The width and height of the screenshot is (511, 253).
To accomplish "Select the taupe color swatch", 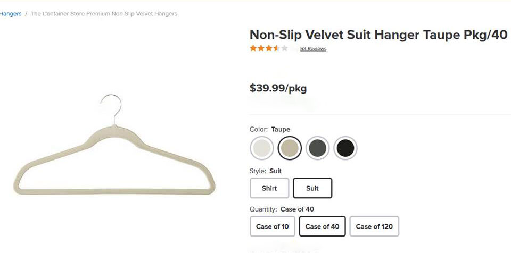I will pos(290,148).
